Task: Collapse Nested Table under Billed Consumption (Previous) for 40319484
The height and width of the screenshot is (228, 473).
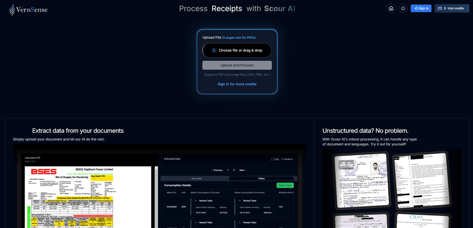Action: point(239,200)
